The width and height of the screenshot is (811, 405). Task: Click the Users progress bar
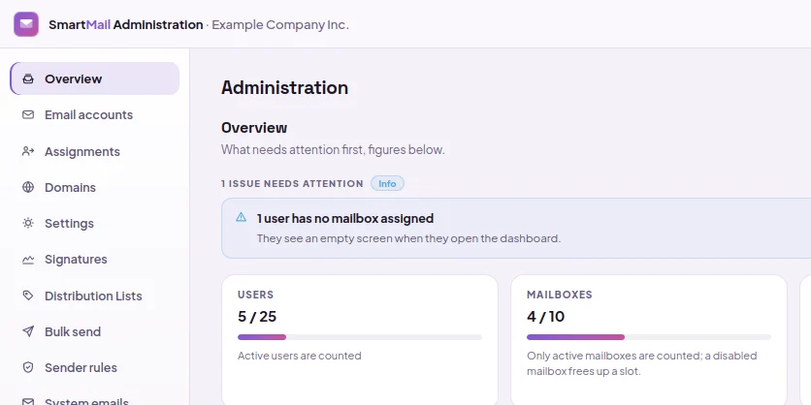click(360, 337)
